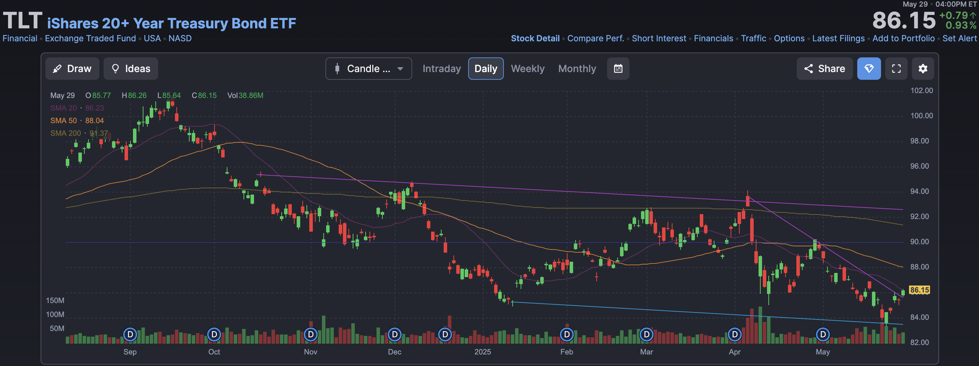Open Financials page link

coord(713,38)
